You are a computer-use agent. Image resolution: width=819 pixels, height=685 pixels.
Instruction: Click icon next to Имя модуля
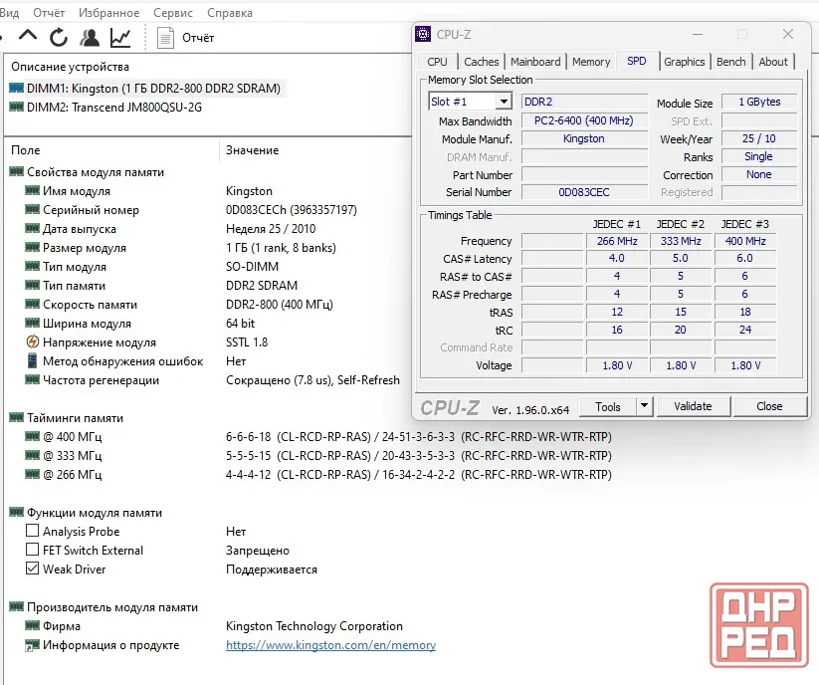[x=33, y=190]
